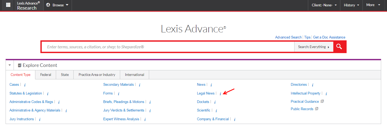The height and width of the screenshot is (129, 387).
Task: Open the Cases content link
Action: pyautogui.click(x=14, y=85)
